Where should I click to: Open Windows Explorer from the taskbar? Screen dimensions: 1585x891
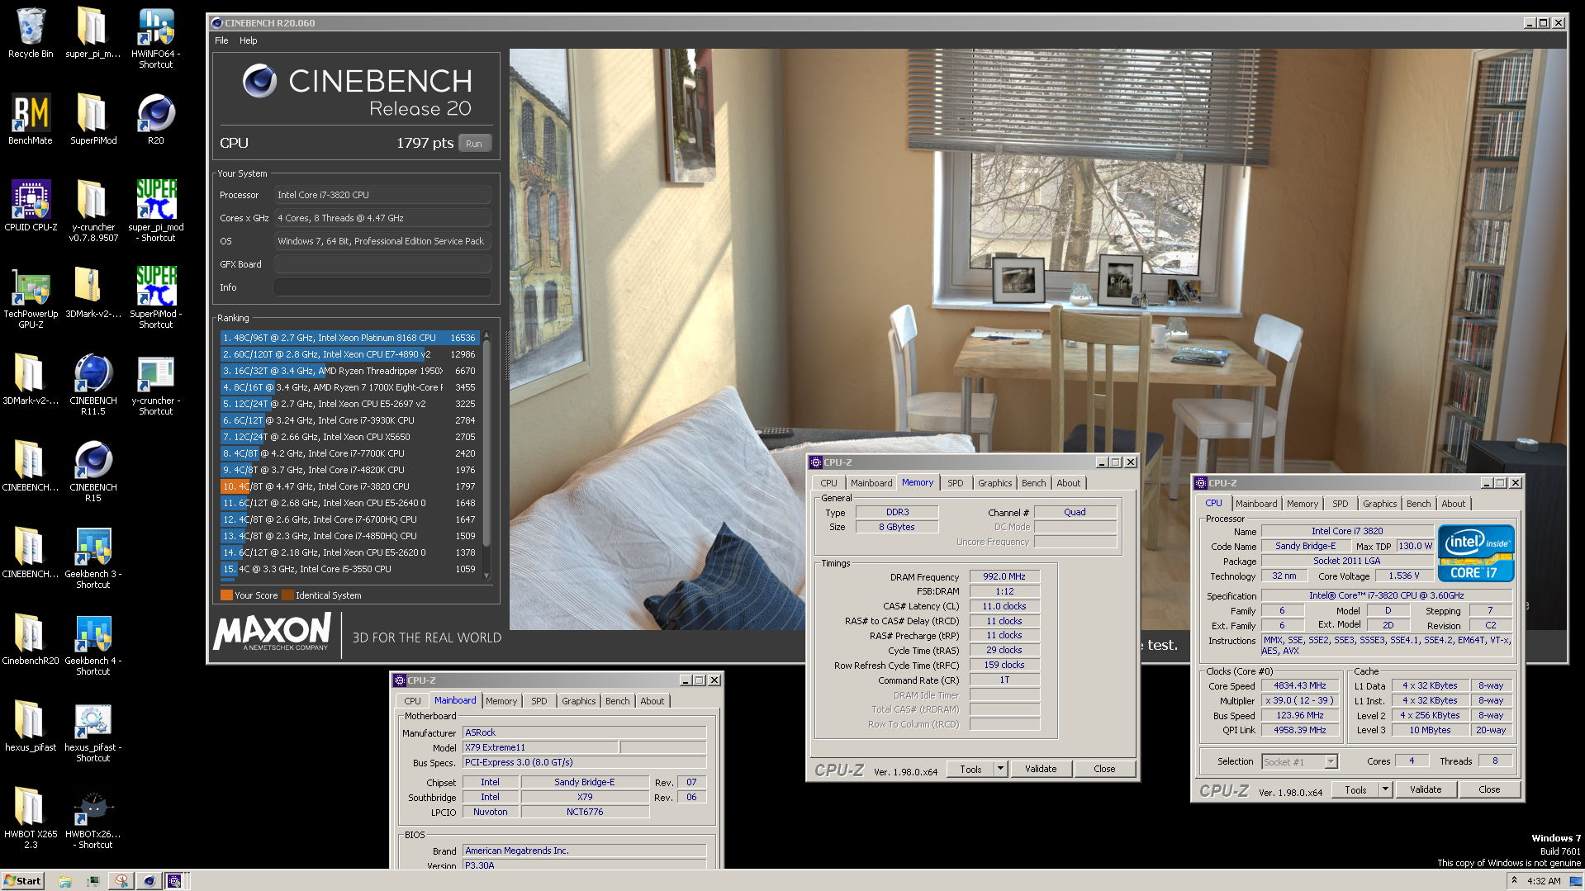[65, 881]
